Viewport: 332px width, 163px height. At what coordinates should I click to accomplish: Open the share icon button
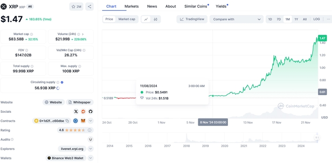[x=89, y=7]
